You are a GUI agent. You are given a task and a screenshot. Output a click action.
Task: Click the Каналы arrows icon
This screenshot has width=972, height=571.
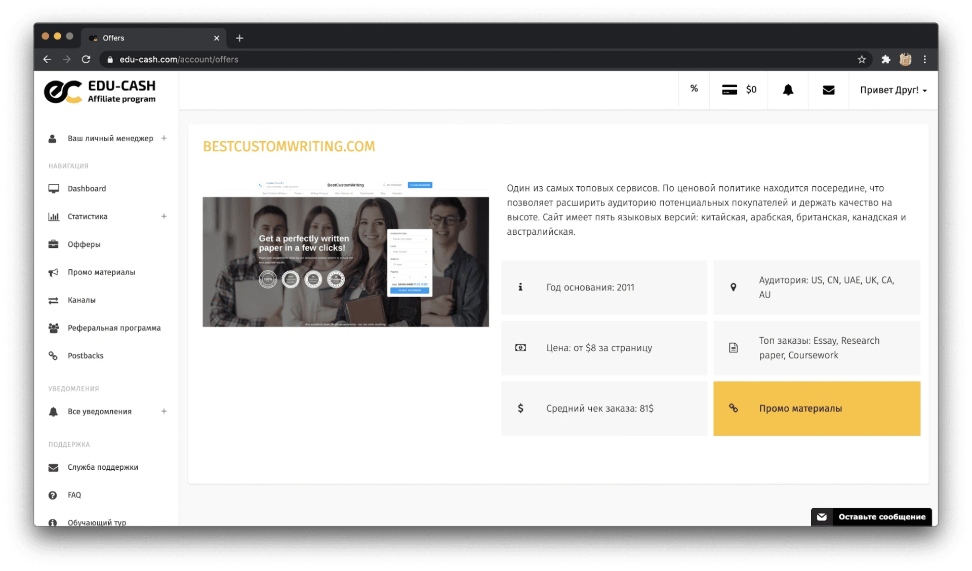pyautogui.click(x=53, y=300)
